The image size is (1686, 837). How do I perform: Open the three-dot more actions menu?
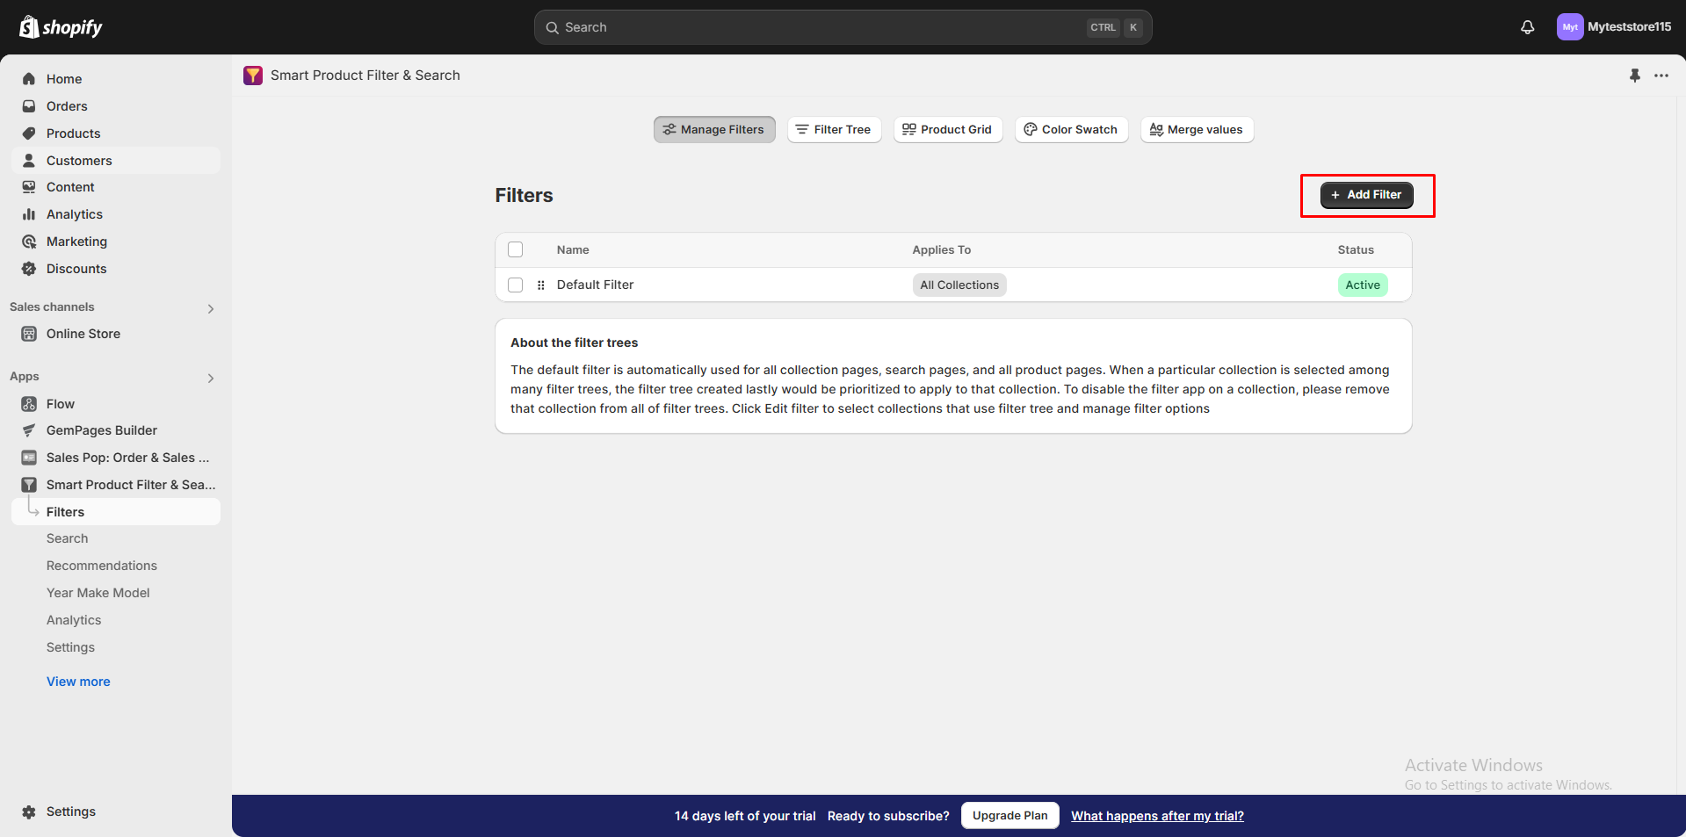point(1661,76)
